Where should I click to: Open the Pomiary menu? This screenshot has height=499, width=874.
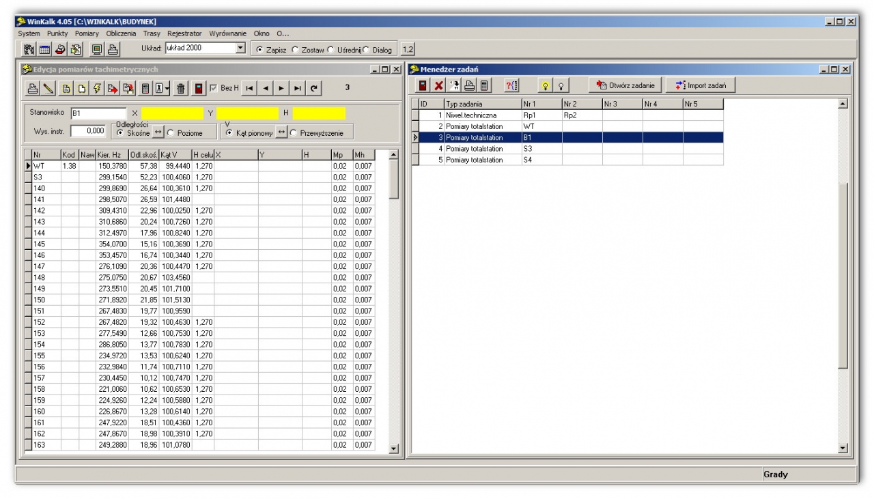click(x=87, y=33)
